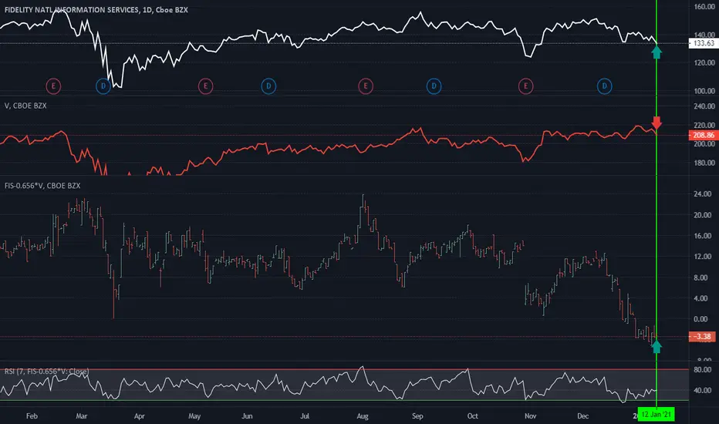This screenshot has height=424, width=719.
Task: Click the Apr label on time axis
Action: click(139, 416)
